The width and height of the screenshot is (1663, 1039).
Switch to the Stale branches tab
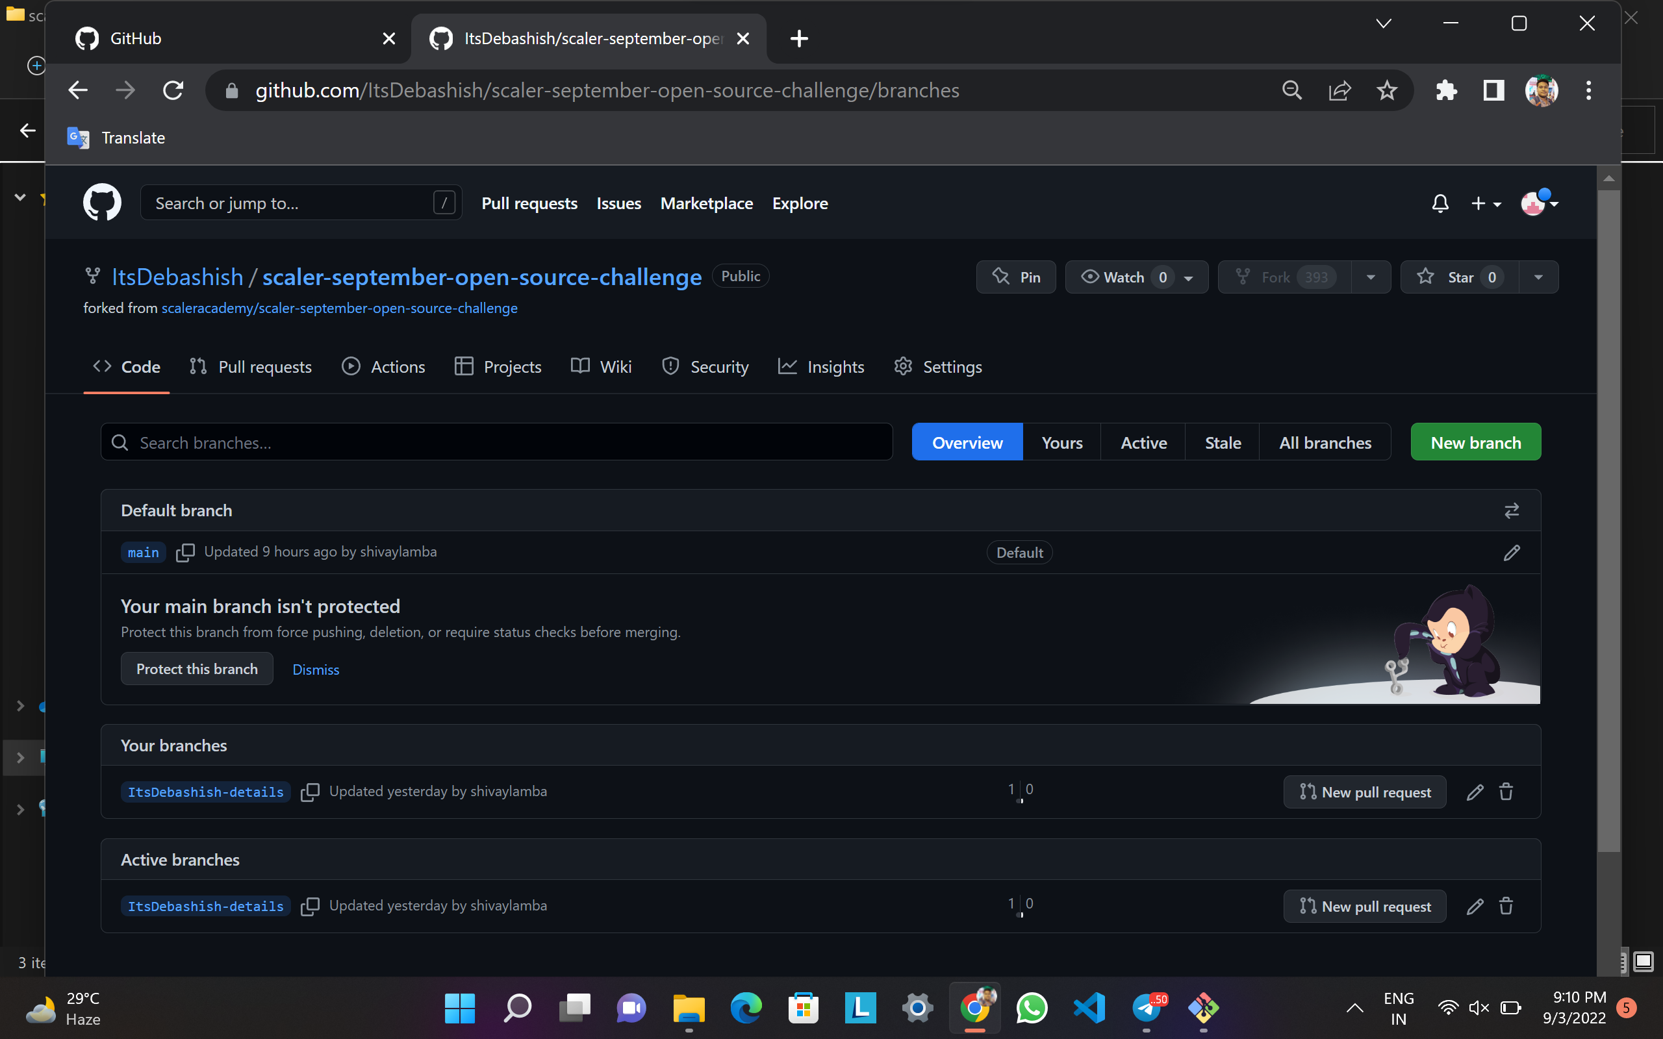coord(1222,442)
